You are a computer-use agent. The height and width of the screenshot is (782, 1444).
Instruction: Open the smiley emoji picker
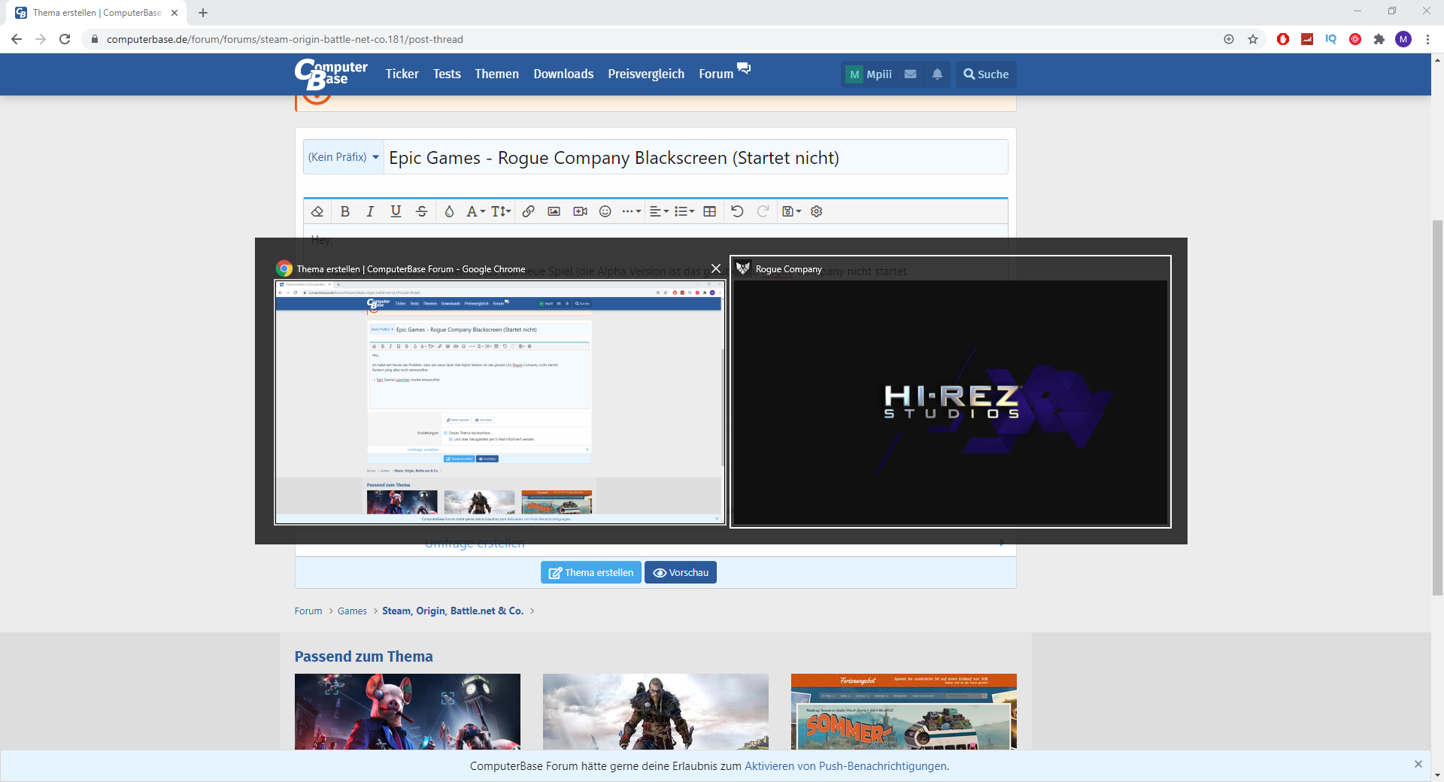605,211
